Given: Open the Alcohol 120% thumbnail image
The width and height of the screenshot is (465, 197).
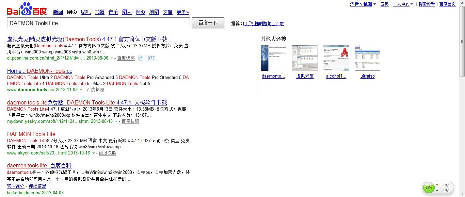Looking at the screenshot, I should click(x=336, y=58).
